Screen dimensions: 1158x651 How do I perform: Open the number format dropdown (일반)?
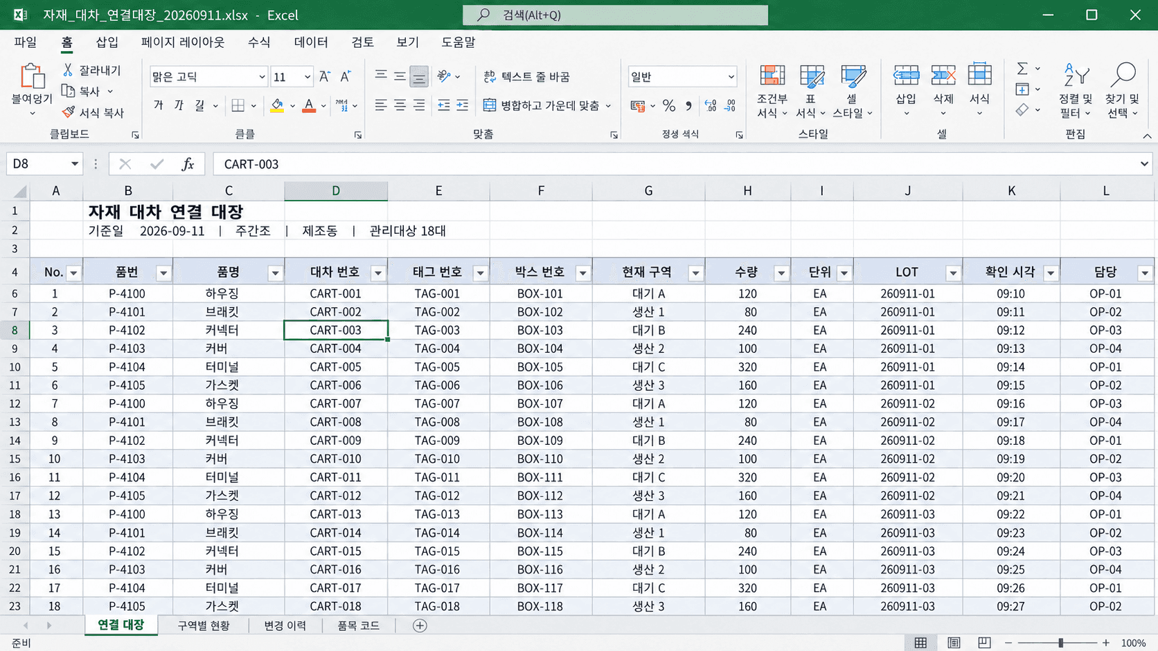[x=731, y=77]
